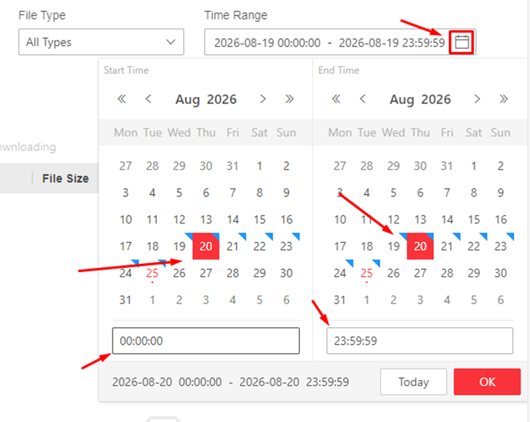This screenshot has width=530, height=422.
Task: Select August 5 in Start Time calendar
Action: (x=179, y=193)
